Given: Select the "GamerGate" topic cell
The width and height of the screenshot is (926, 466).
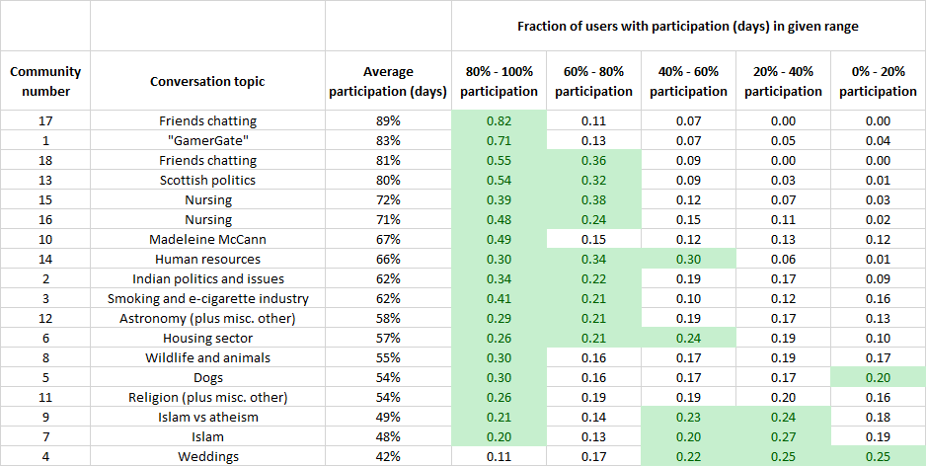Looking at the screenshot, I should pos(207,140).
